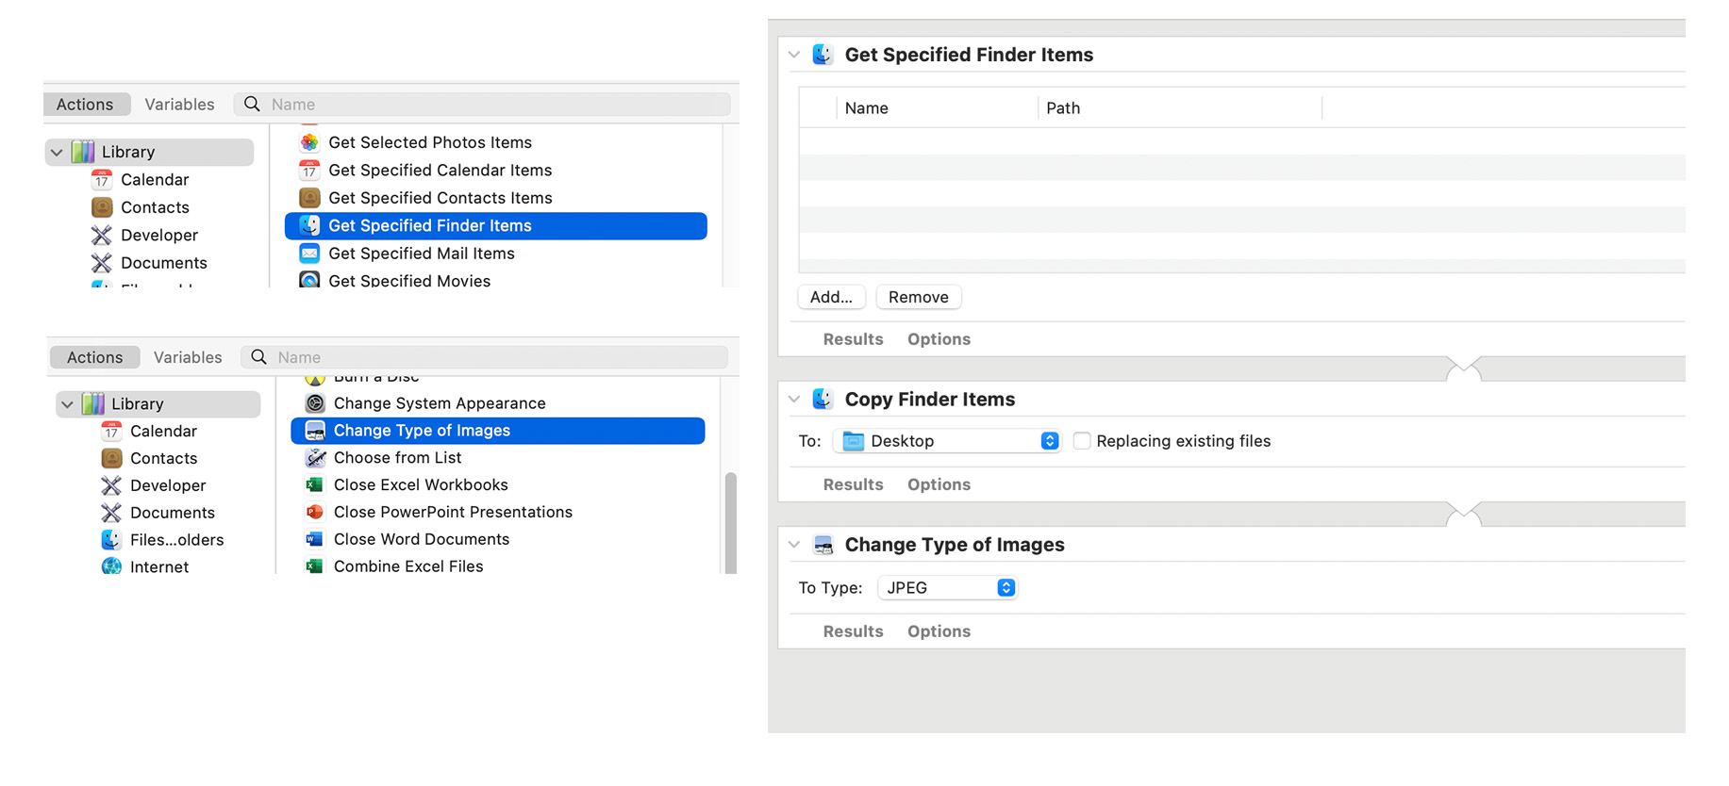Switch to Variables tab in lower panel
The height and width of the screenshot is (786, 1729).
pyautogui.click(x=188, y=357)
